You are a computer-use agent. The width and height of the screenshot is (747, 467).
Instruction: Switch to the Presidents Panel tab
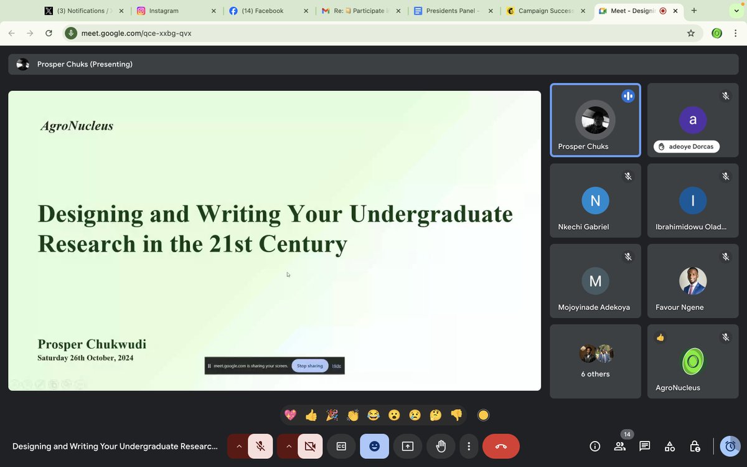[453, 11]
